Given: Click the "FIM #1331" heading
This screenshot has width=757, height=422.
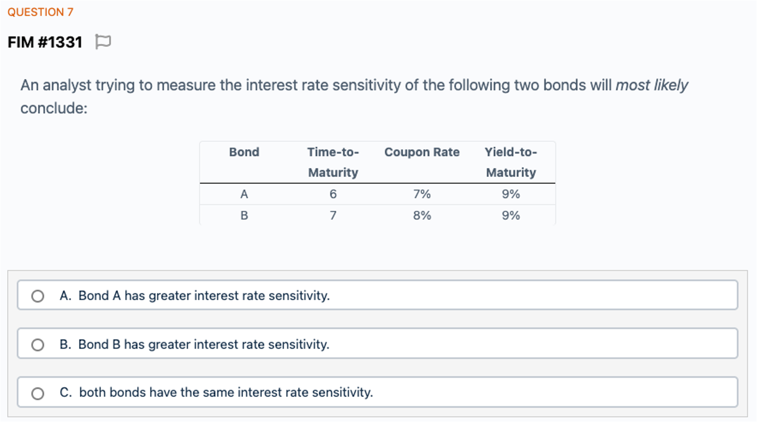Looking at the screenshot, I should point(45,42).
